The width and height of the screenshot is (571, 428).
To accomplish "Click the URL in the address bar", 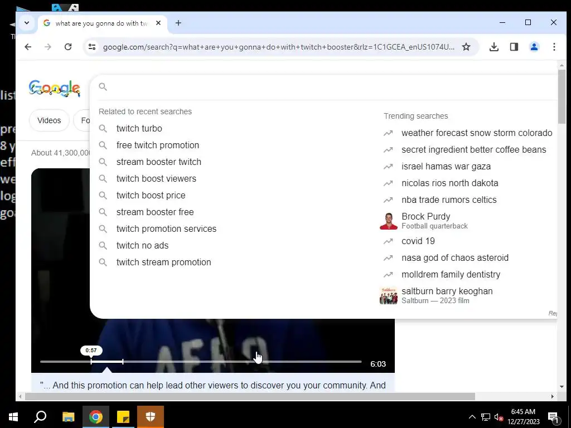I will (279, 47).
